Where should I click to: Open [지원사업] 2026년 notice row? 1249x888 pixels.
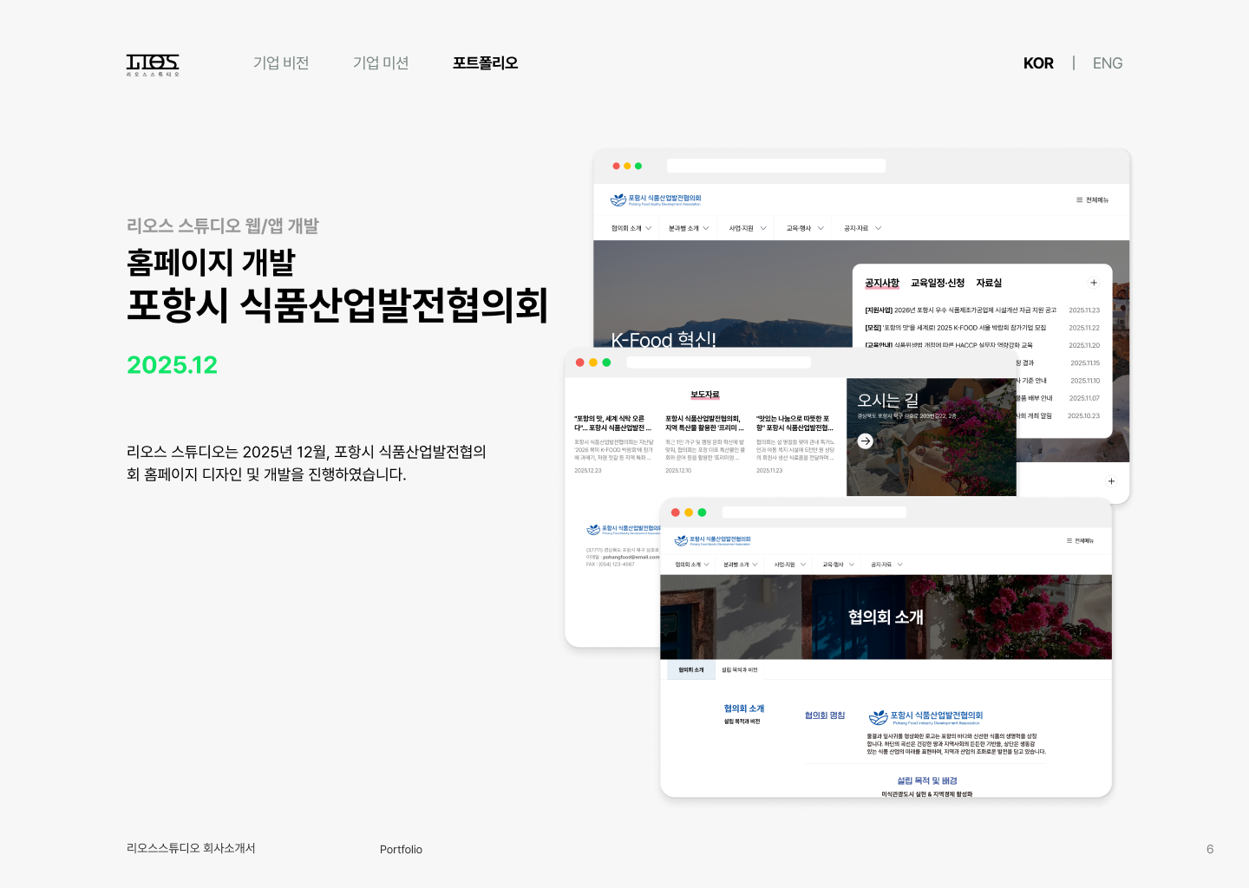pyautogui.click(x=982, y=310)
